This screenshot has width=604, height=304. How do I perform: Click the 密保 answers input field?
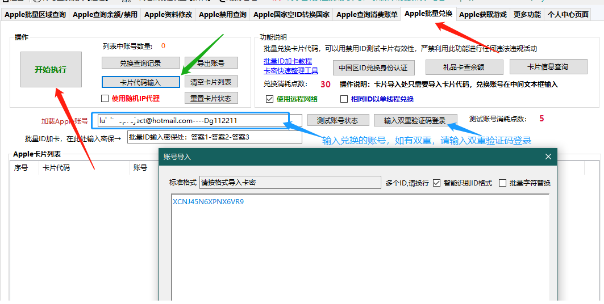tap(215, 137)
